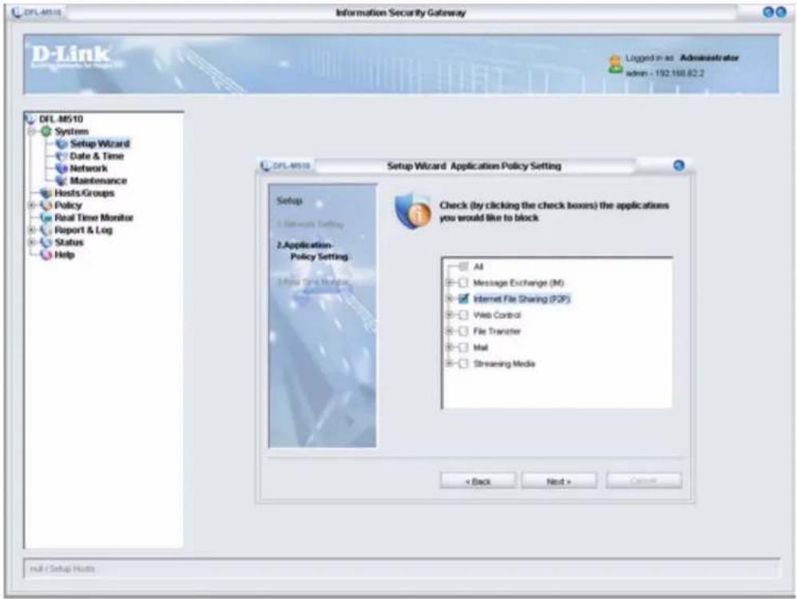797x599 pixels.
Task: Open the Help tree item
Action: click(65, 254)
